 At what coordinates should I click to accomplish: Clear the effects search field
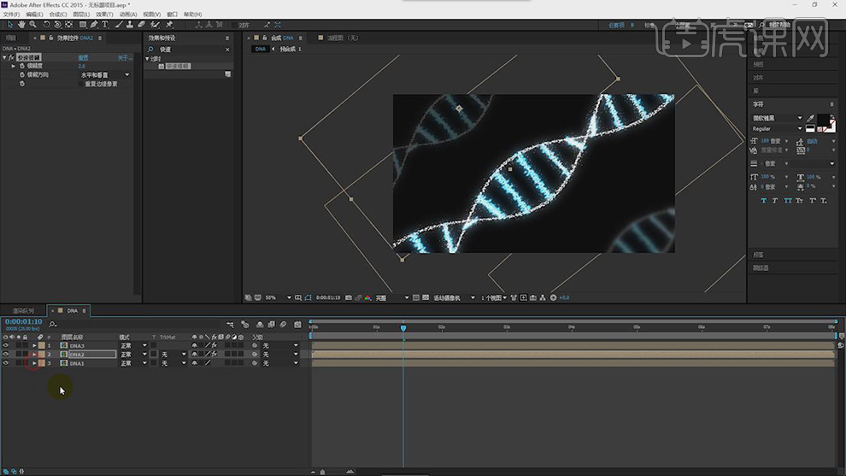tap(227, 50)
